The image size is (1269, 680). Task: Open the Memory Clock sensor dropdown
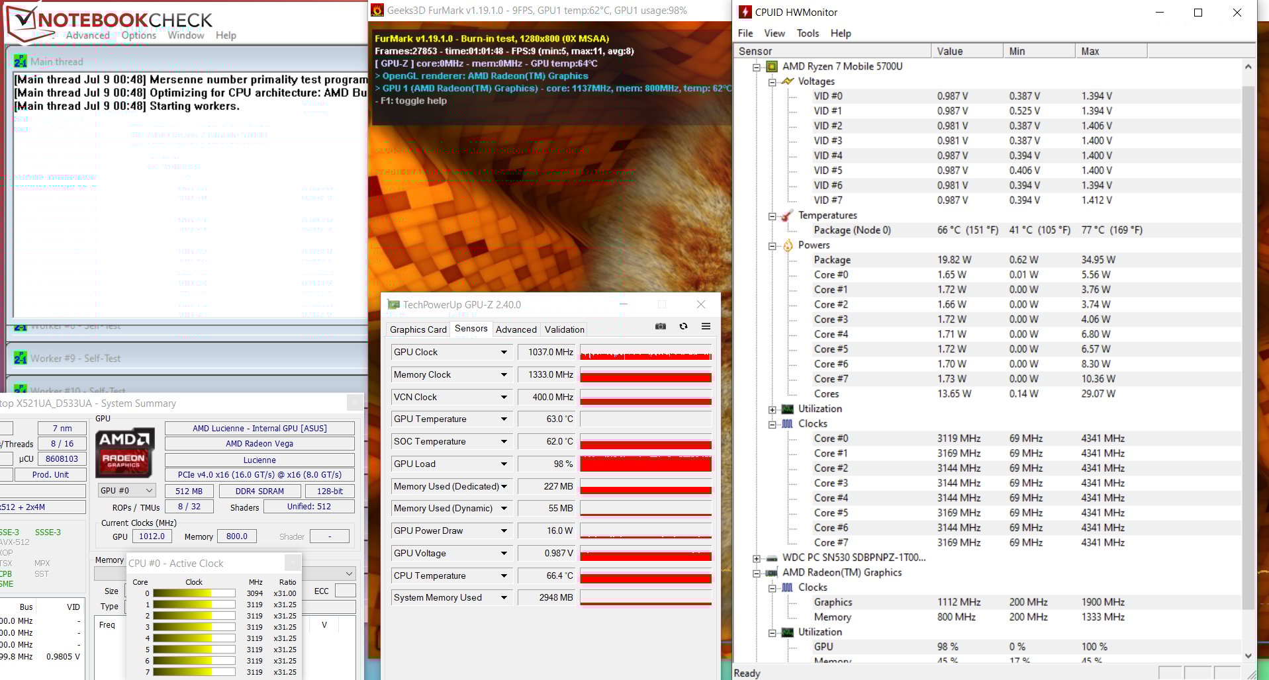click(504, 374)
